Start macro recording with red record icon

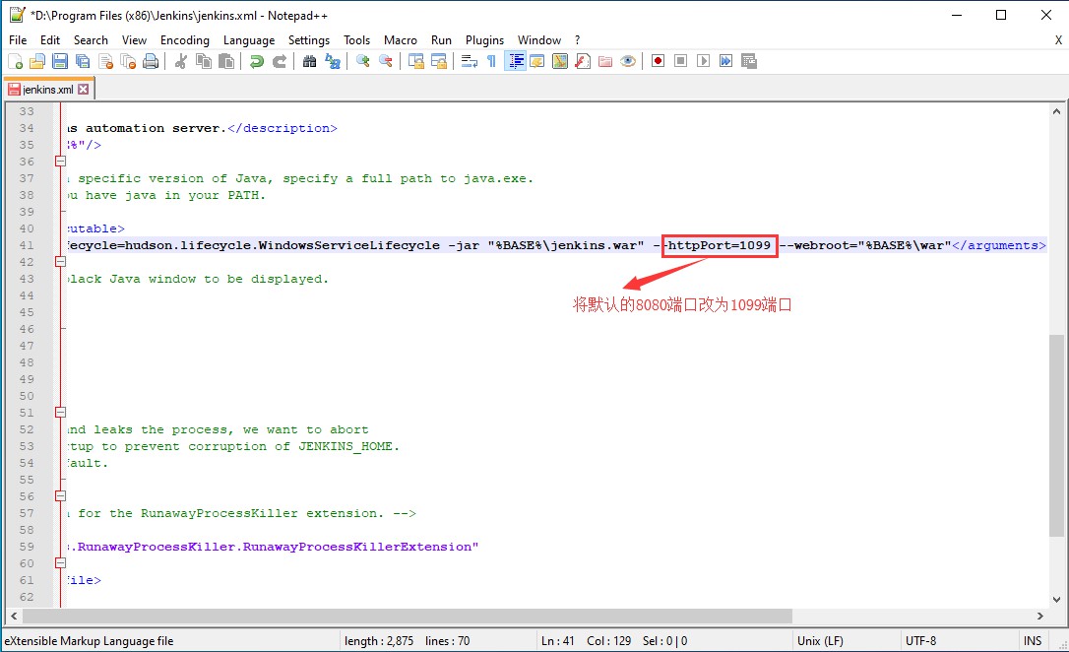tap(658, 61)
